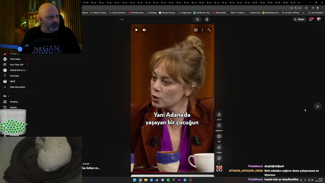Open Steam from the taskbar
325x183 pixels.
pyautogui.click(x=157, y=180)
